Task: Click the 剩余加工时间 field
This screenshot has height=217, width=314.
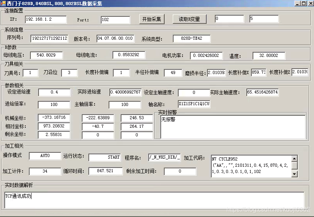Action: pos(180,171)
